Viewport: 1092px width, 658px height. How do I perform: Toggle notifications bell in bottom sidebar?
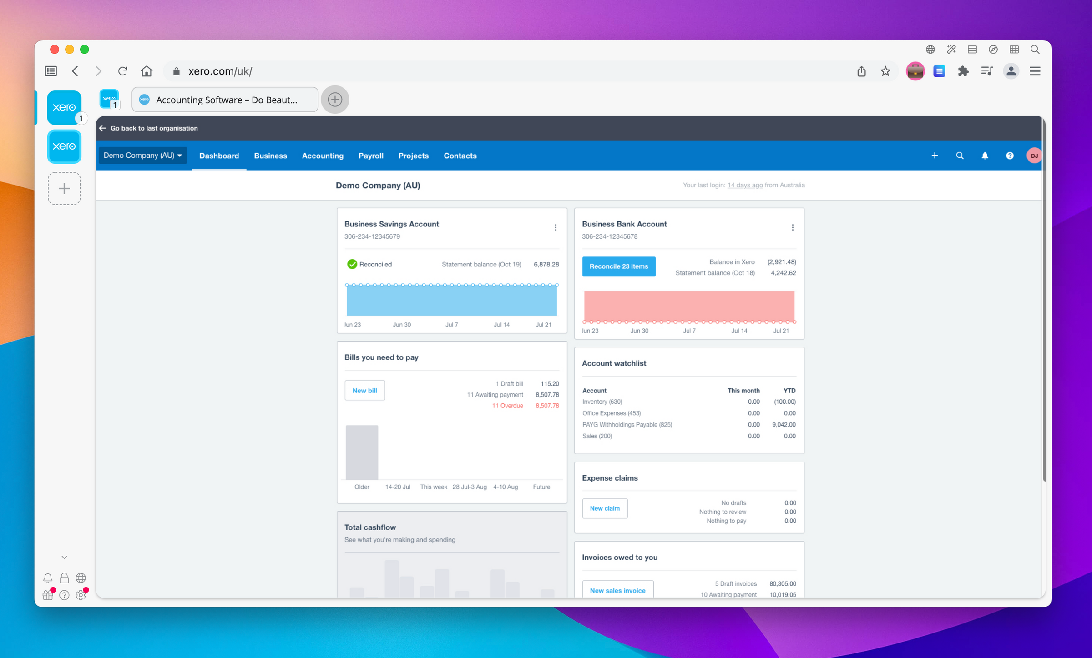[x=48, y=577]
